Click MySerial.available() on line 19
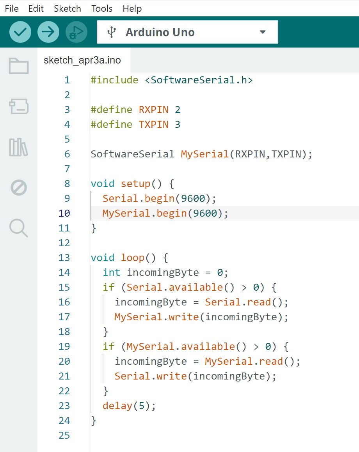The image size is (359, 452). coord(187,346)
